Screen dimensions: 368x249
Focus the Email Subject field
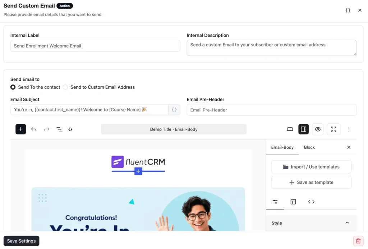coord(89,110)
